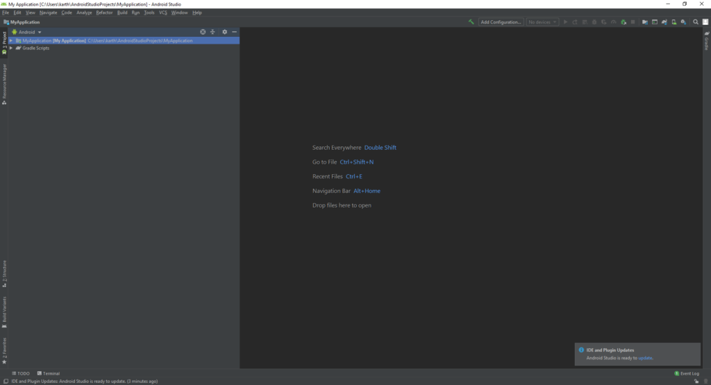The width and height of the screenshot is (711, 385).
Task: Open the Edit menu
Action: [x=17, y=12]
